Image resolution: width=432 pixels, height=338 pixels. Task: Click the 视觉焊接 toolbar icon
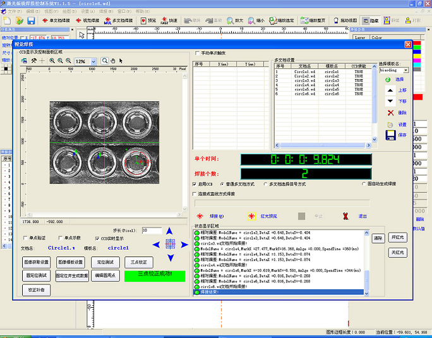(78, 21)
